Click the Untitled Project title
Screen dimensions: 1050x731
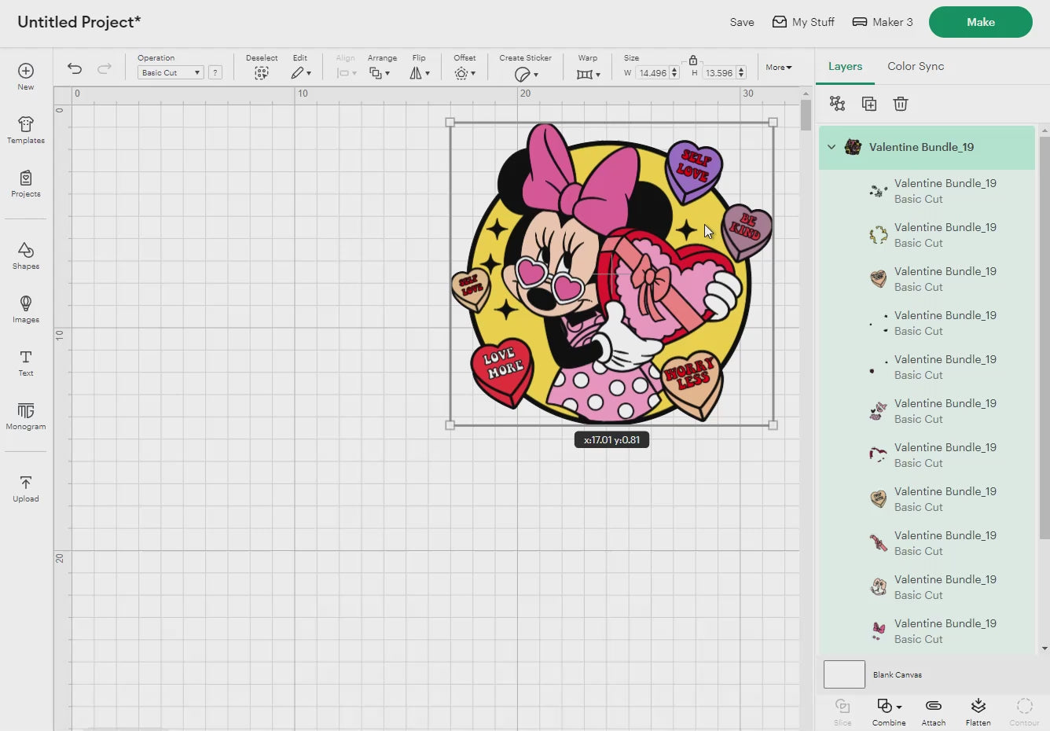pyautogui.click(x=79, y=22)
